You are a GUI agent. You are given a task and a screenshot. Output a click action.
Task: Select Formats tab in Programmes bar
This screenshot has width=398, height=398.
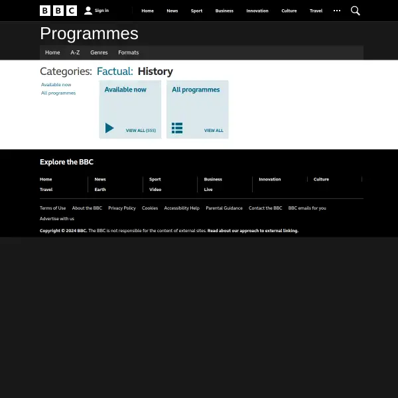129,52
